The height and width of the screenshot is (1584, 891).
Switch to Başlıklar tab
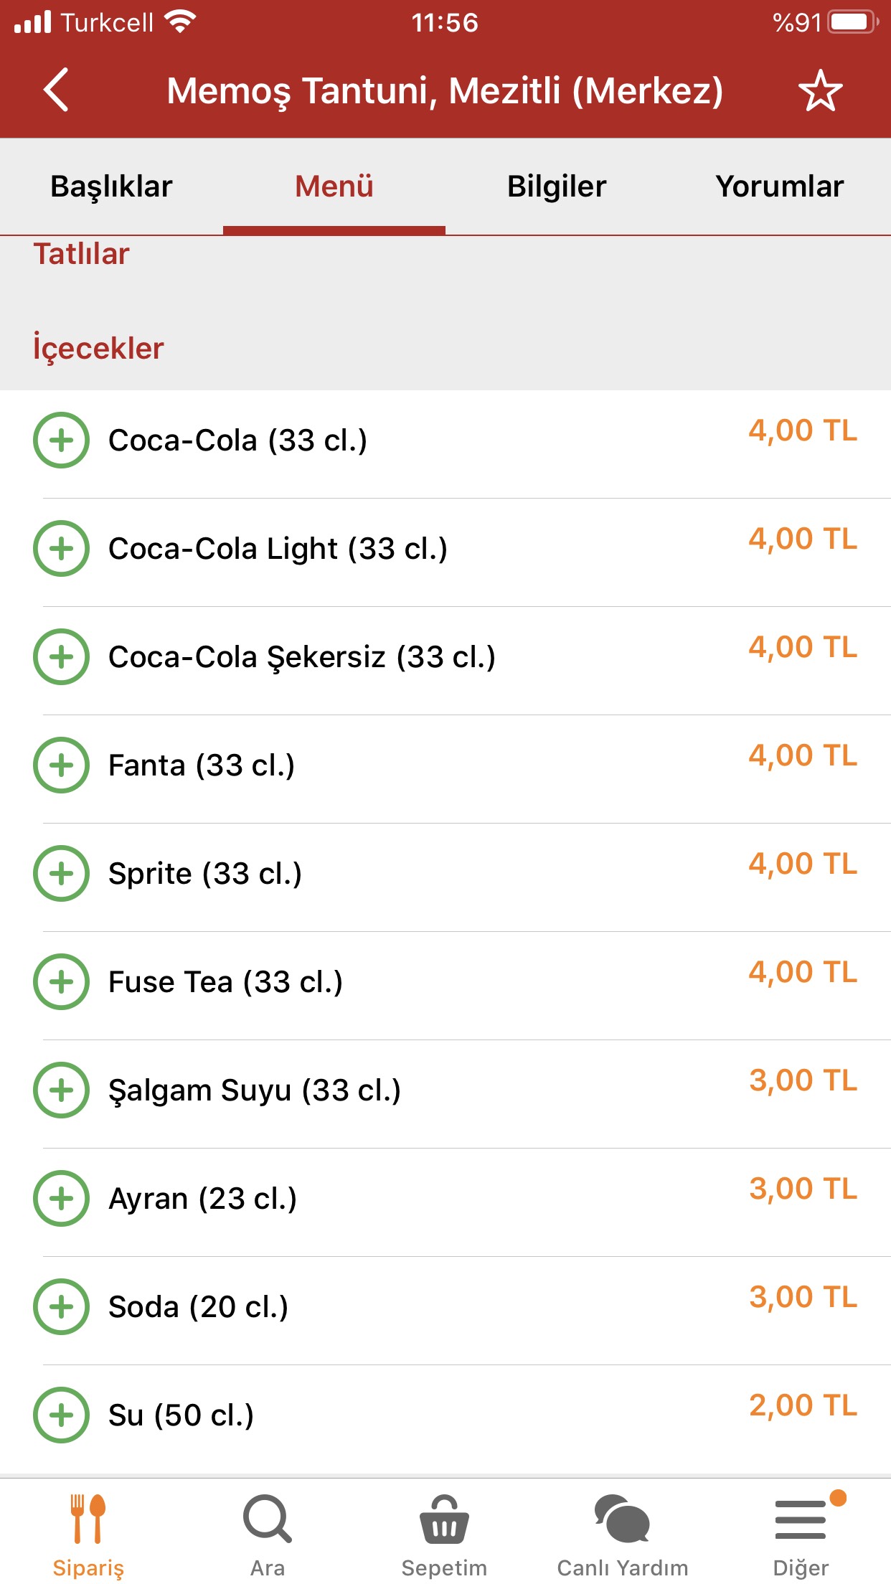click(x=111, y=187)
